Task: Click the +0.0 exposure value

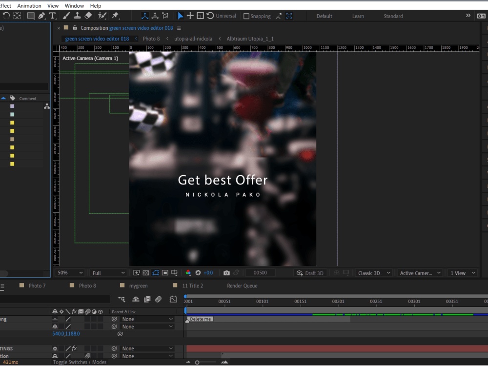Action: [208, 273]
